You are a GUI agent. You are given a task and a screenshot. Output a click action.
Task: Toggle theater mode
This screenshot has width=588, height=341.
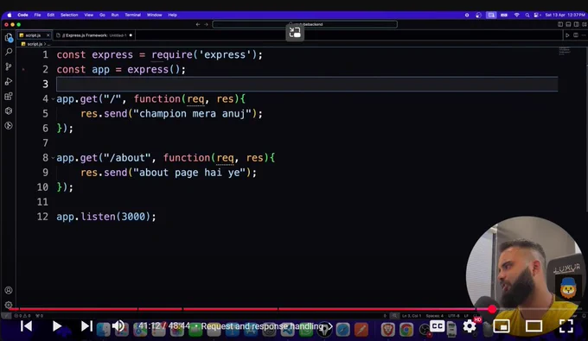(534, 326)
